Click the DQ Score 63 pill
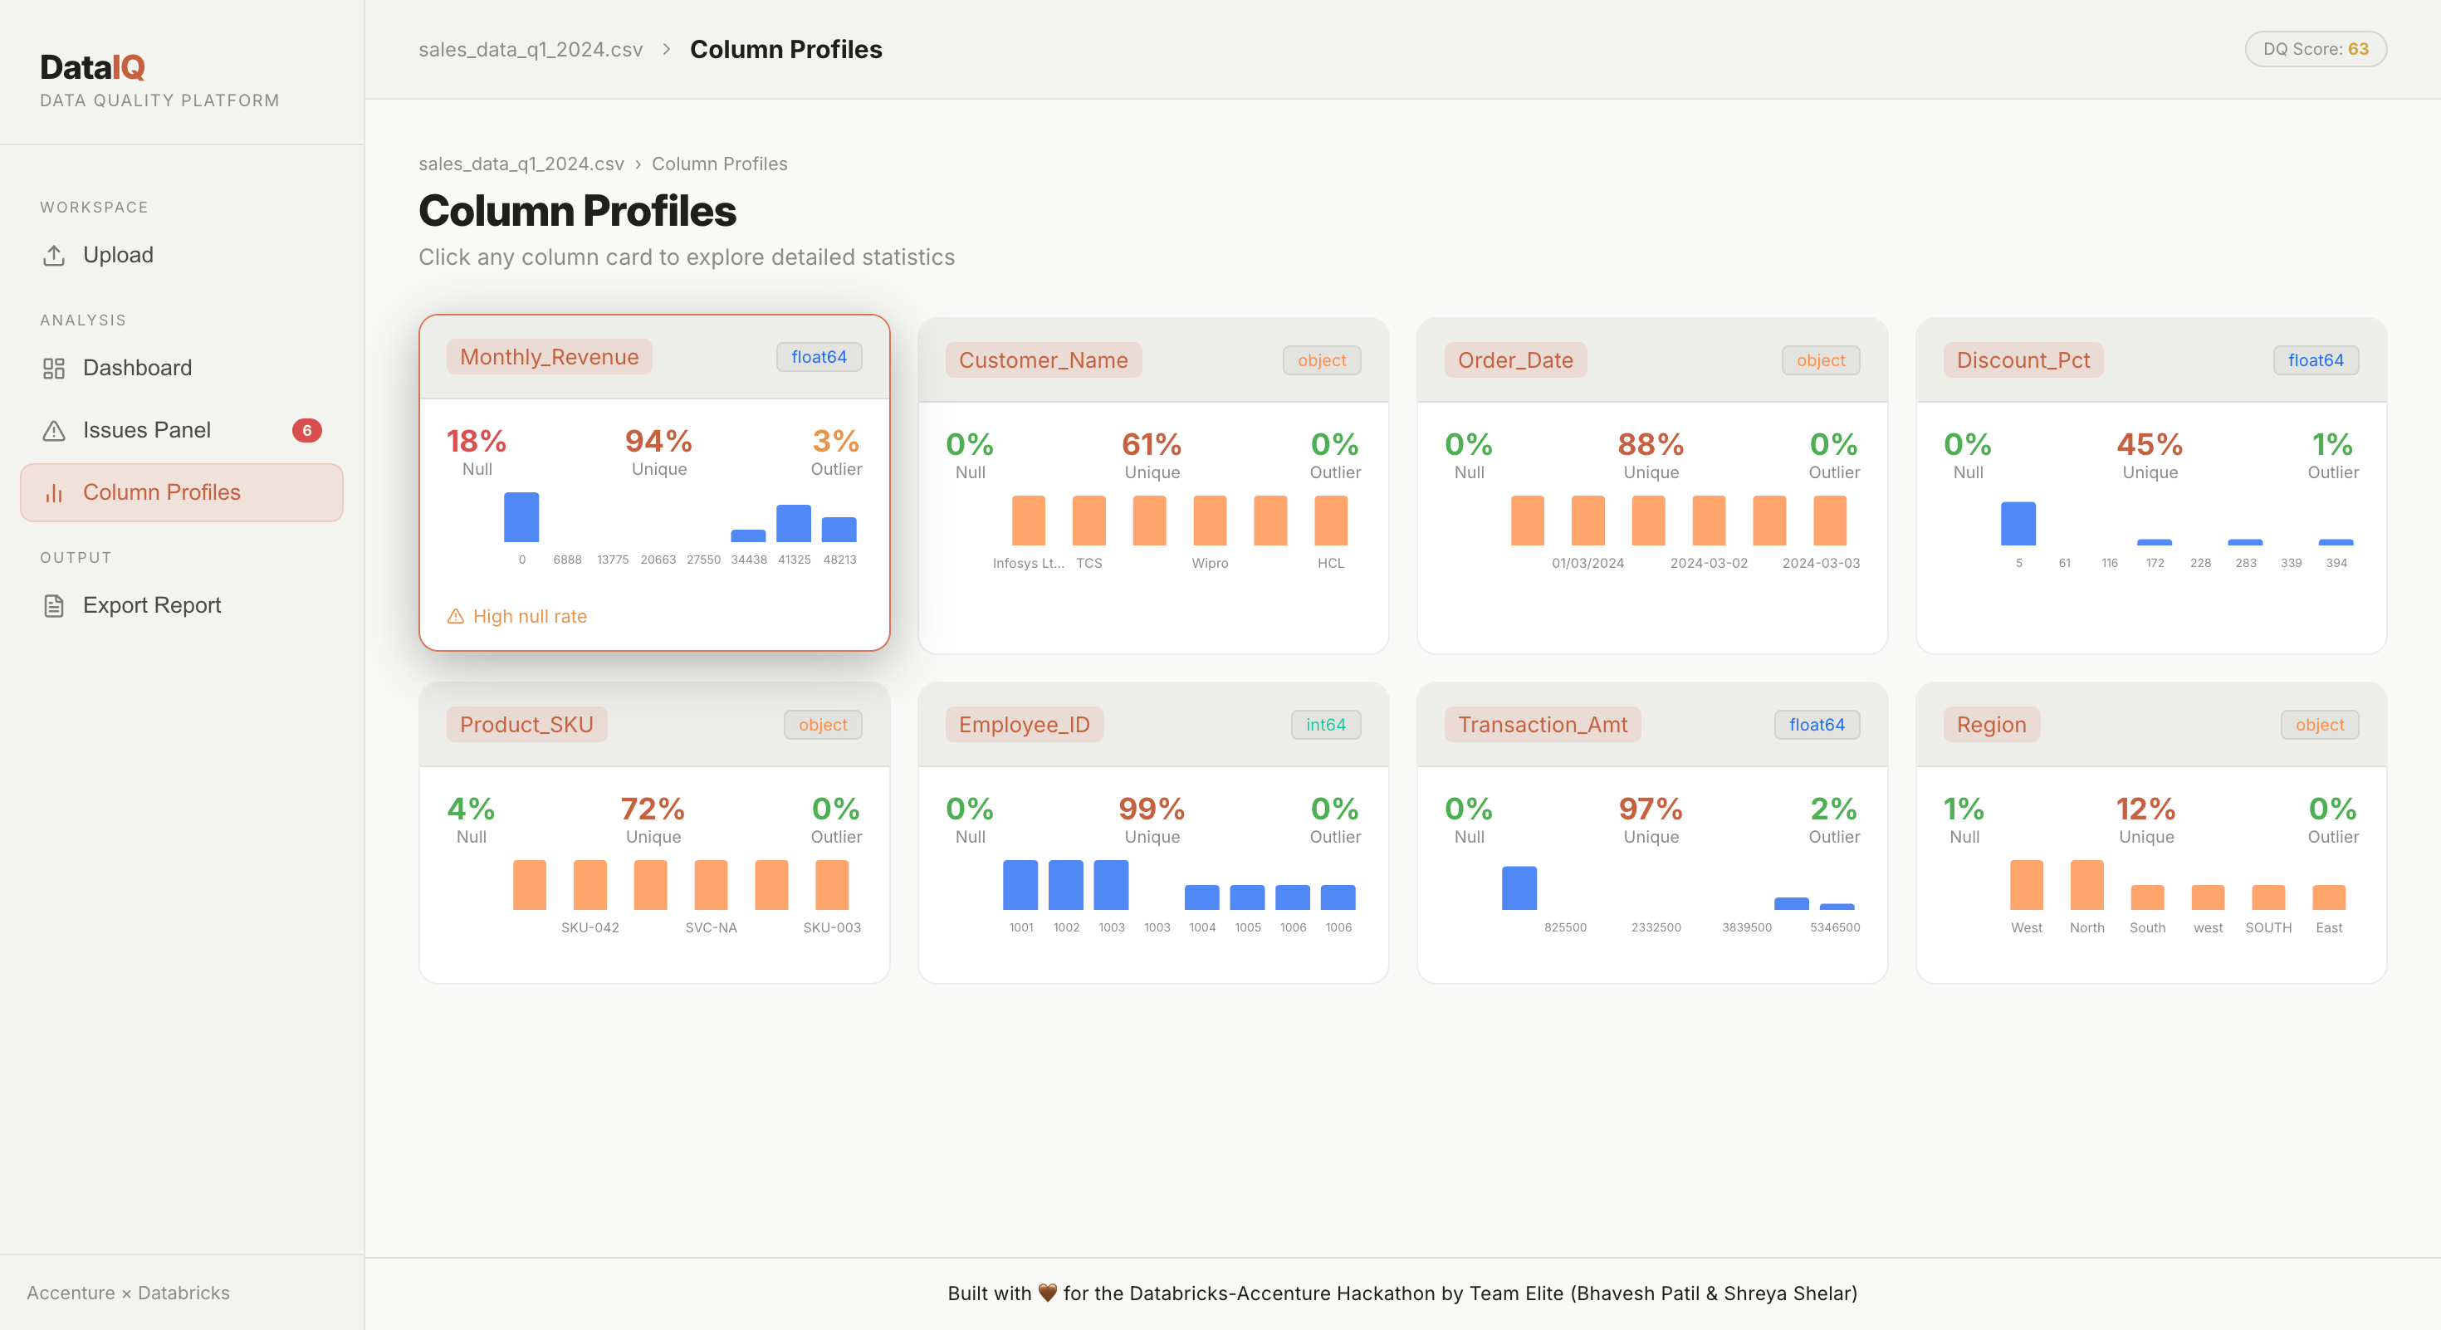 pos(2315,49)
